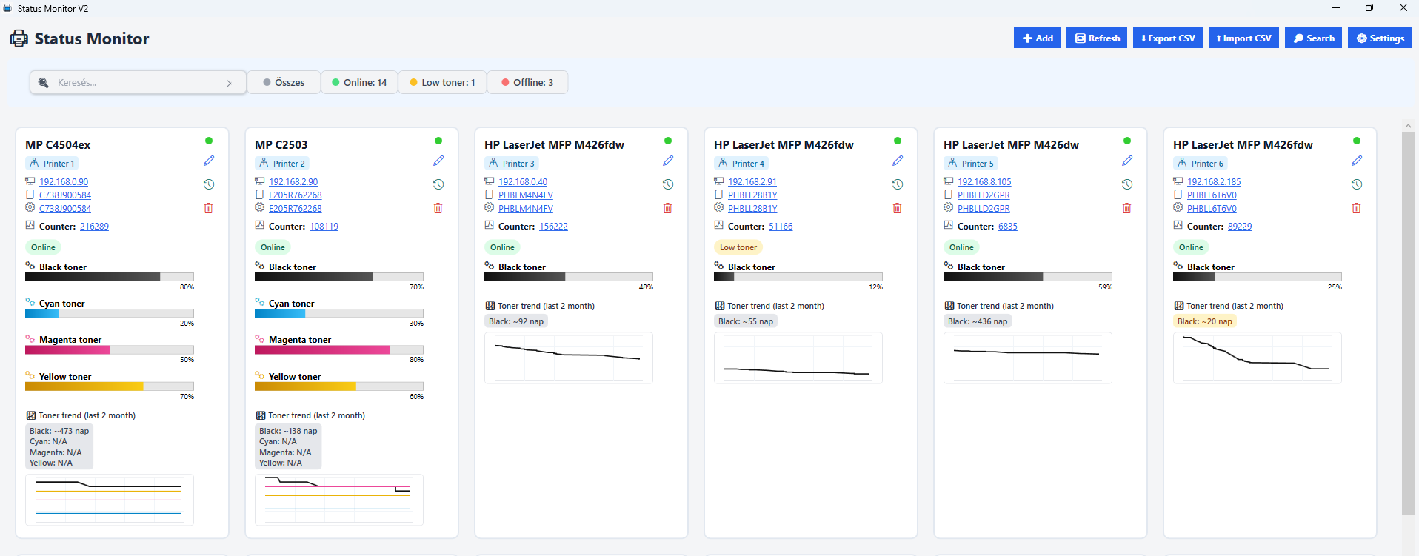Open Settings from the top toolbar

[1379, 38]
